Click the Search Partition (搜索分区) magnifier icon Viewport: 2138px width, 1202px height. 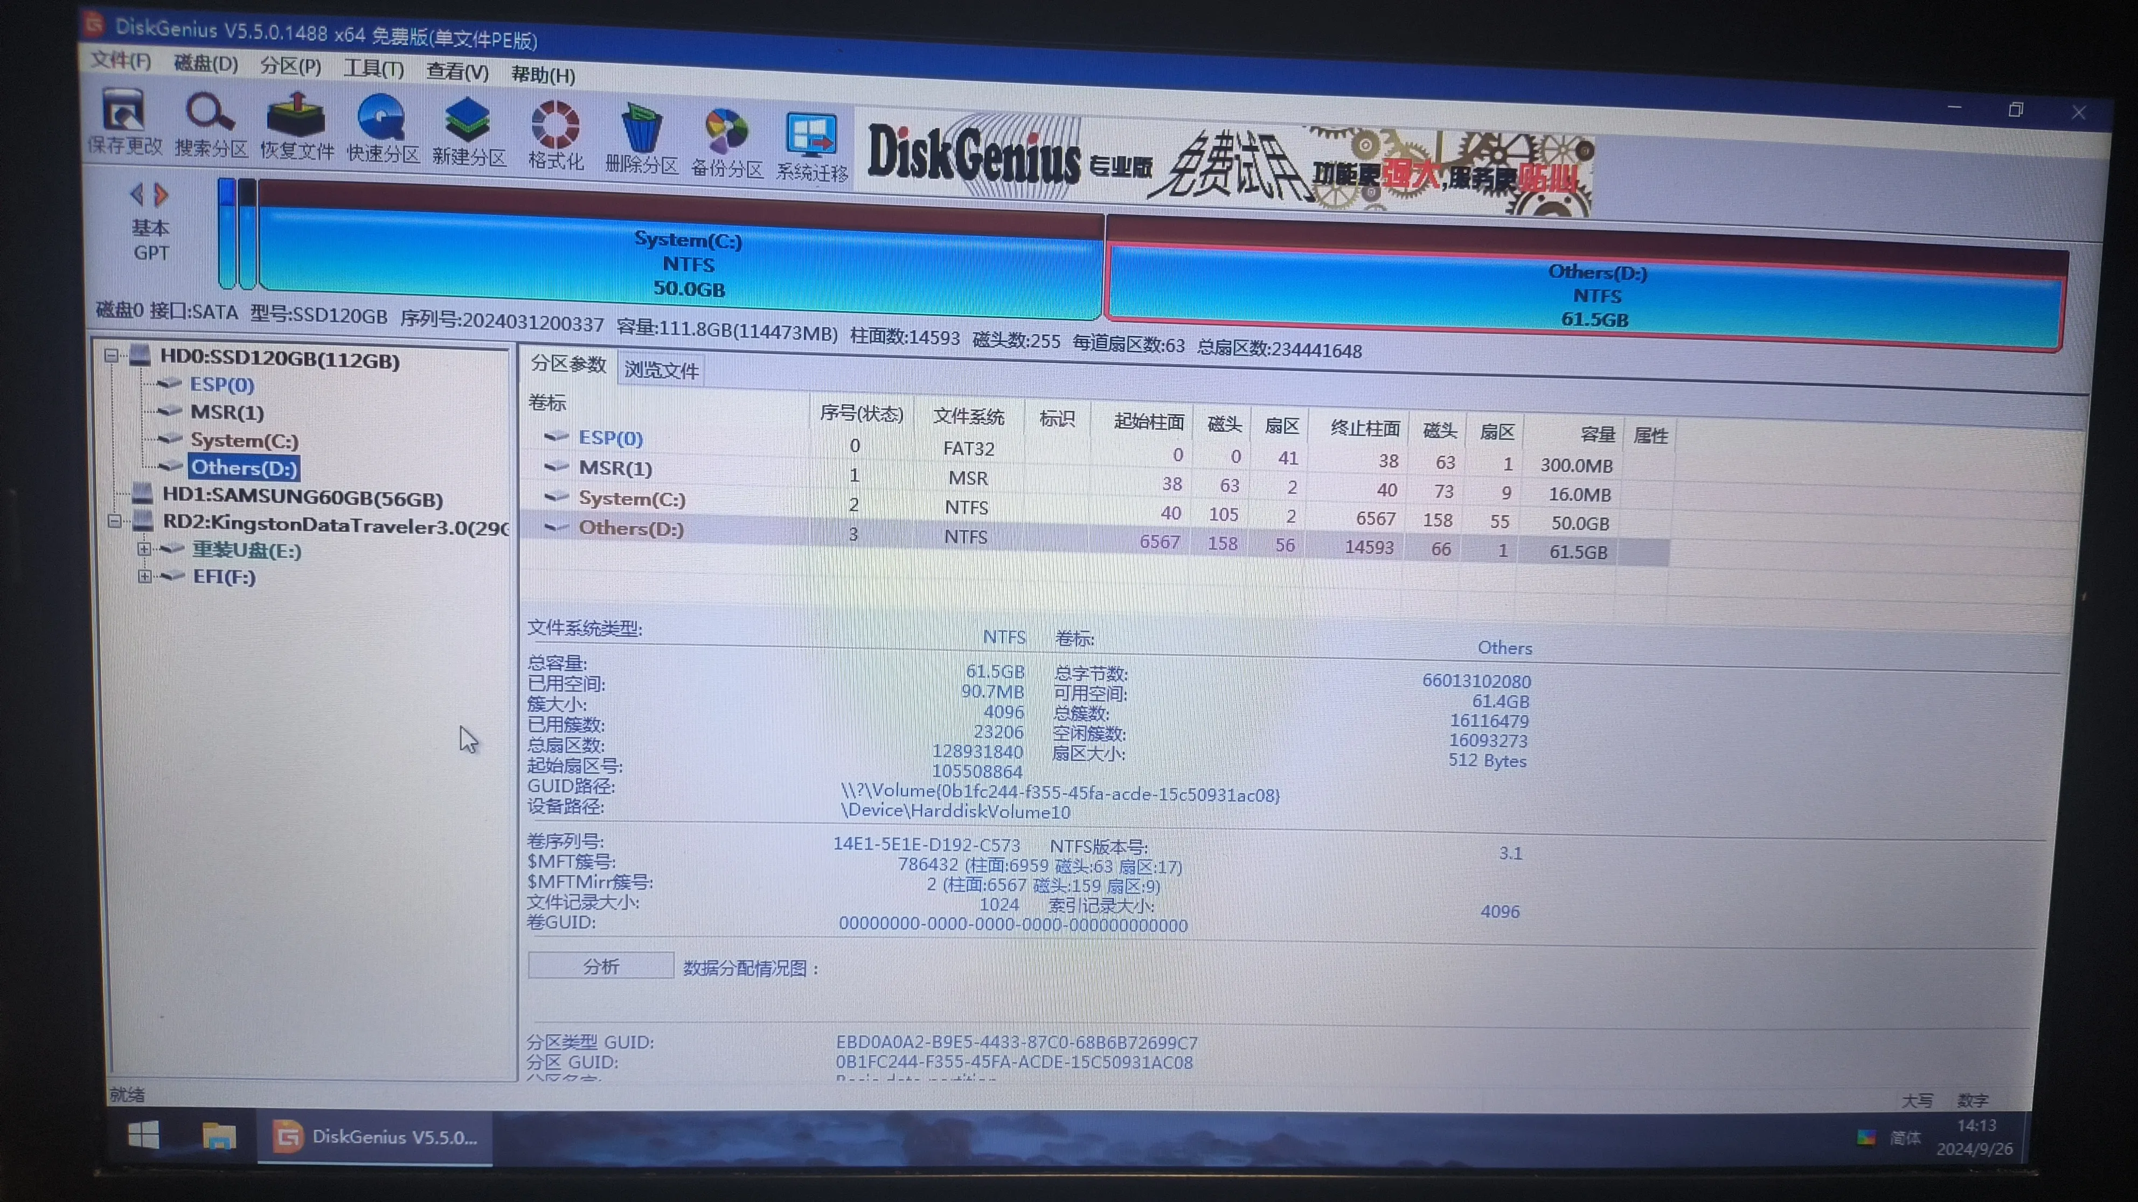pyautogui.click(x=211, y=124)
